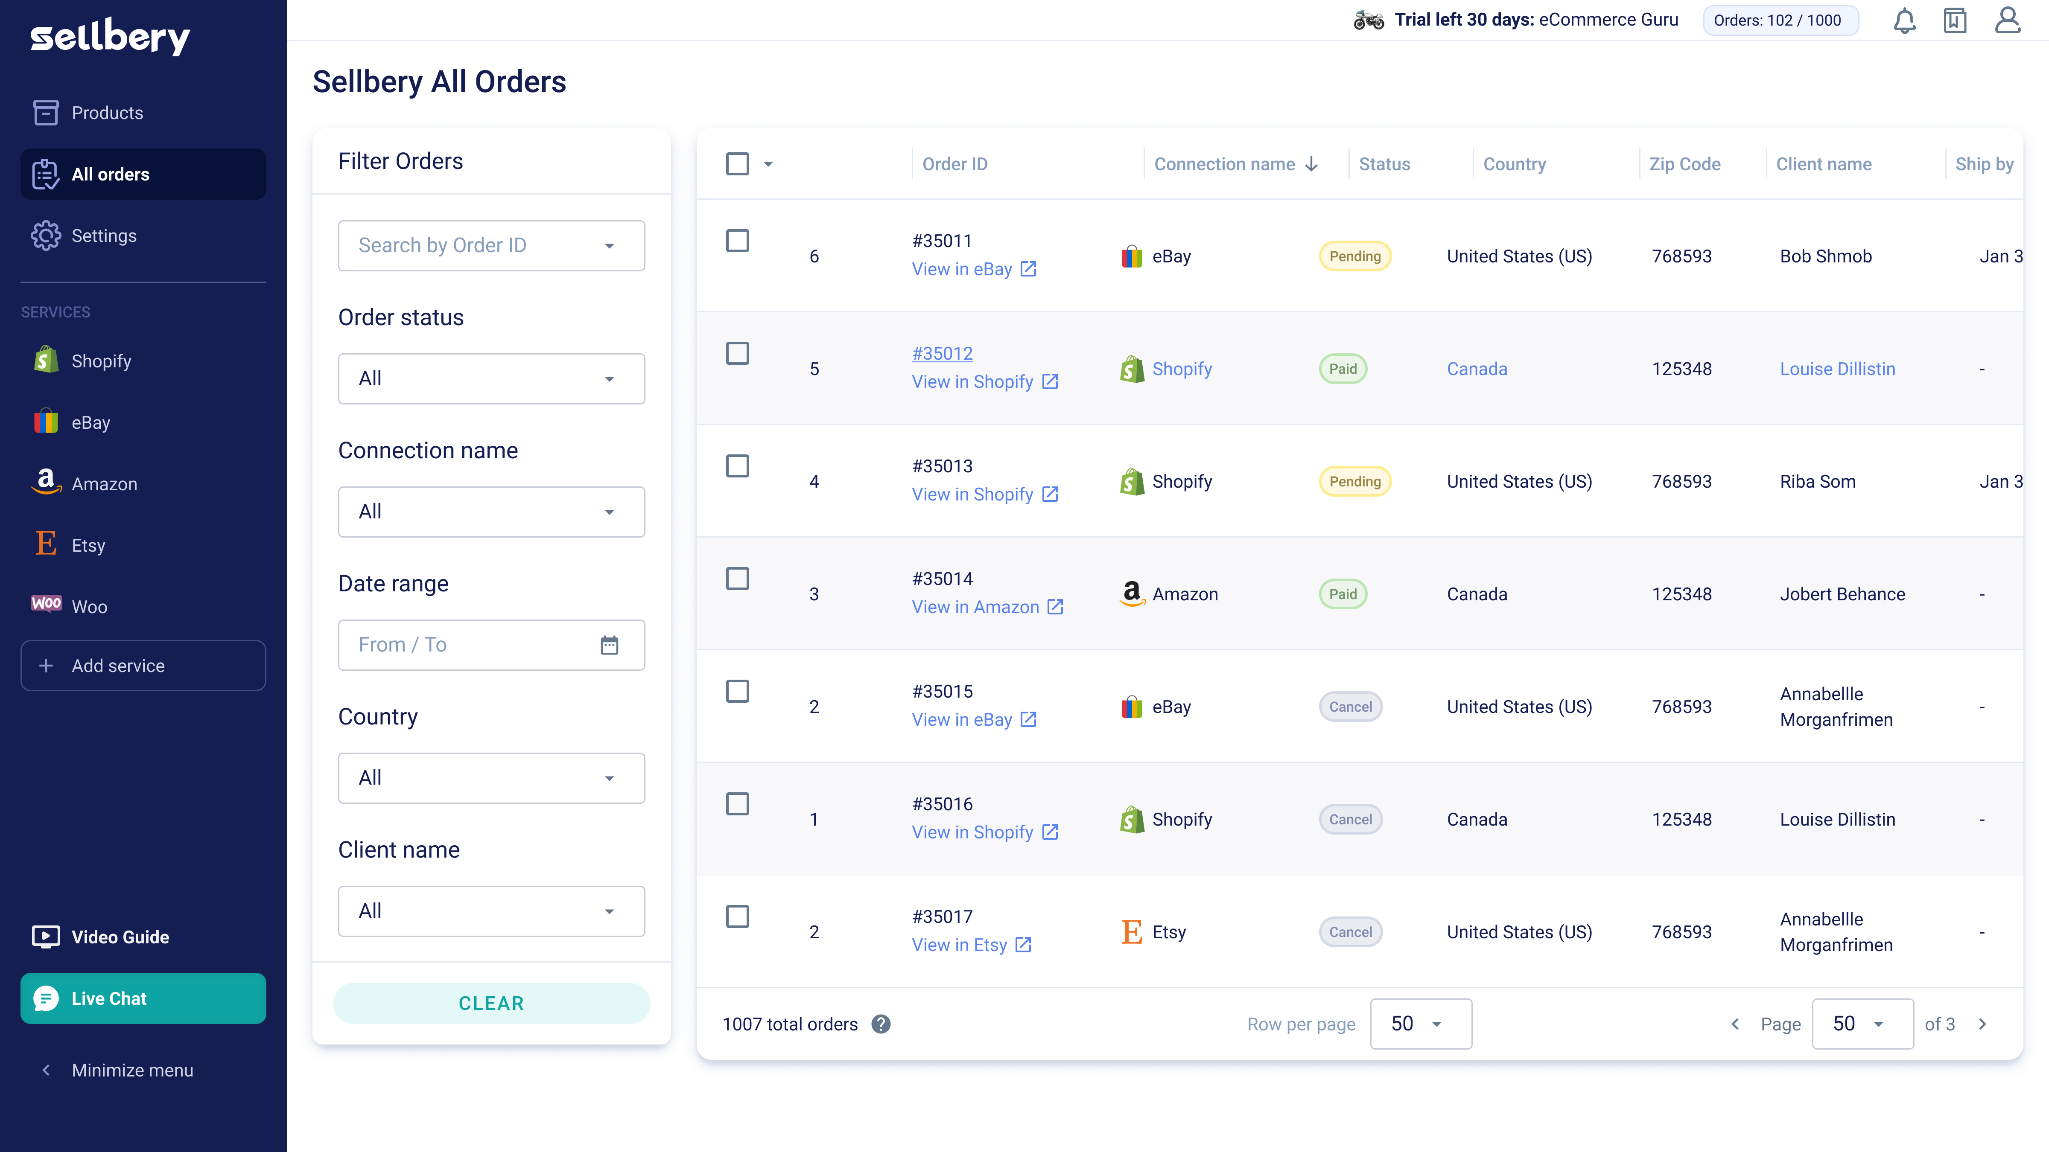
Task: Open the Rows per page dropdown
Action: (x=1420, y=1024)
